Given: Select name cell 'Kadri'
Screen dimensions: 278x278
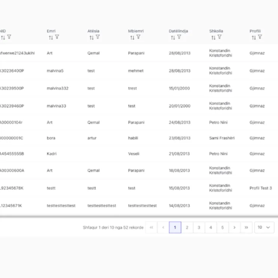Looking at the screenshot, I should coord(51,154).
